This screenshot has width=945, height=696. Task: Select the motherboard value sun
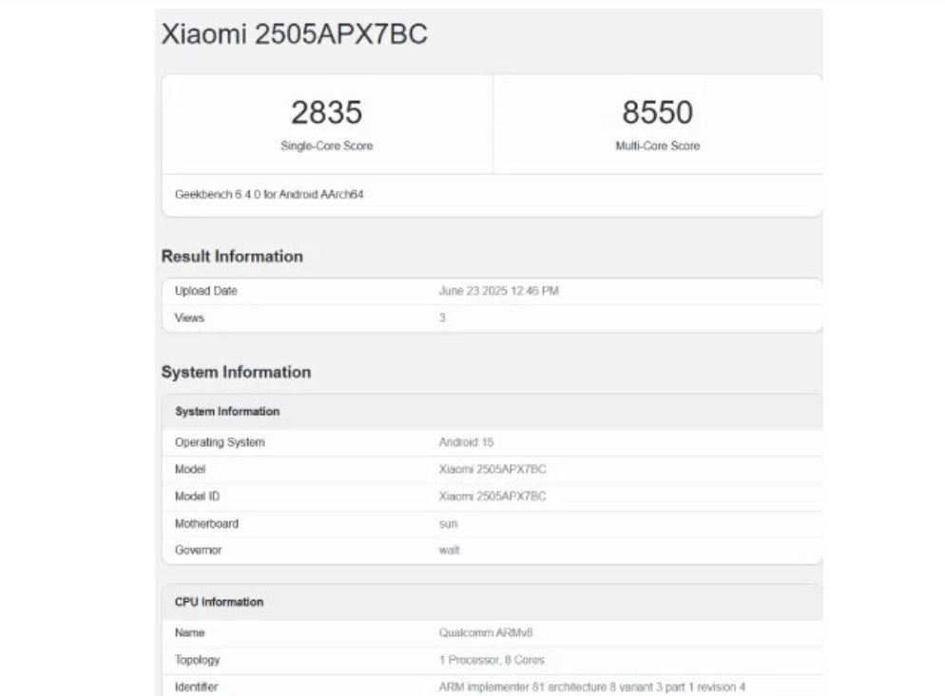pyautogui.click(x=449, y=524)
